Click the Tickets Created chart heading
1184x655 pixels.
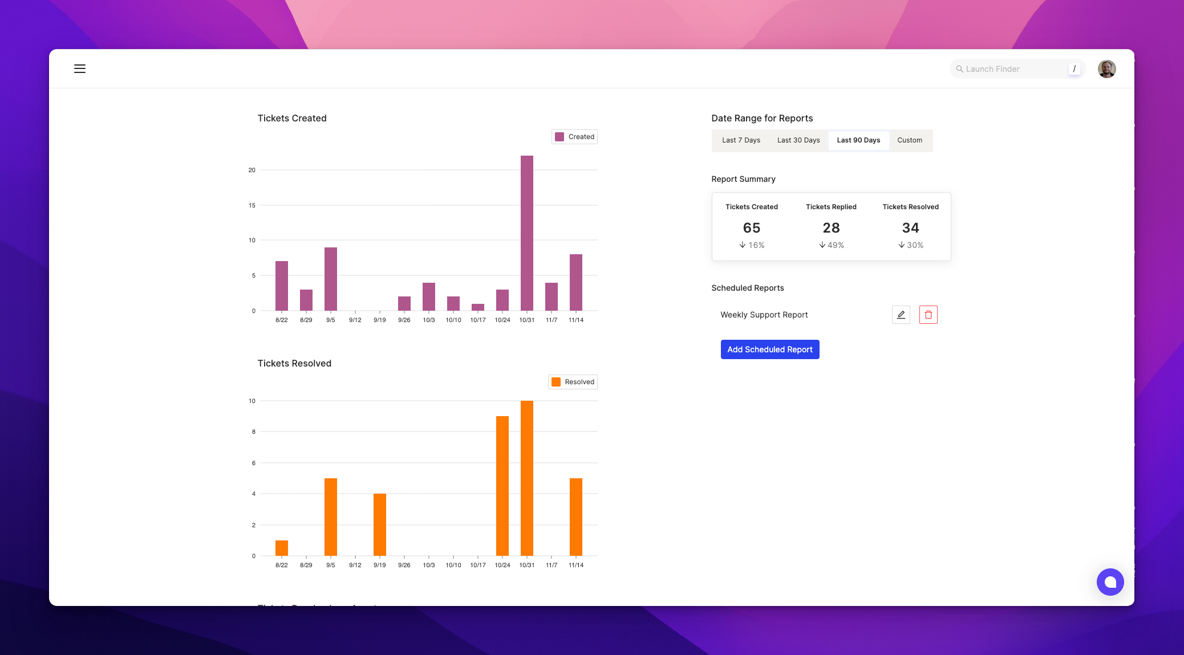291,118
